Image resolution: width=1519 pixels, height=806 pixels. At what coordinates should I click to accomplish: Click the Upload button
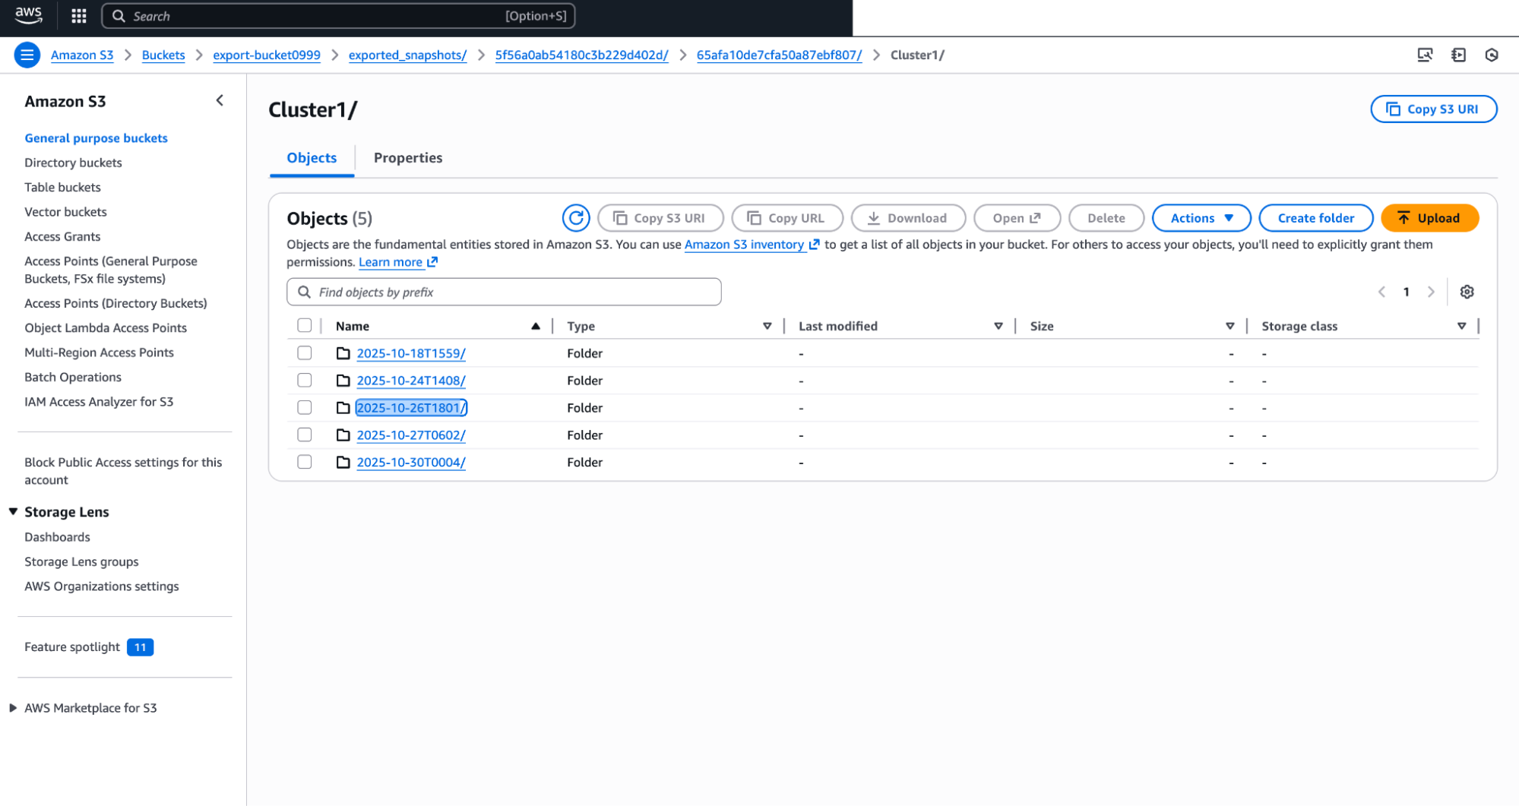click(x=1429, y=218)
